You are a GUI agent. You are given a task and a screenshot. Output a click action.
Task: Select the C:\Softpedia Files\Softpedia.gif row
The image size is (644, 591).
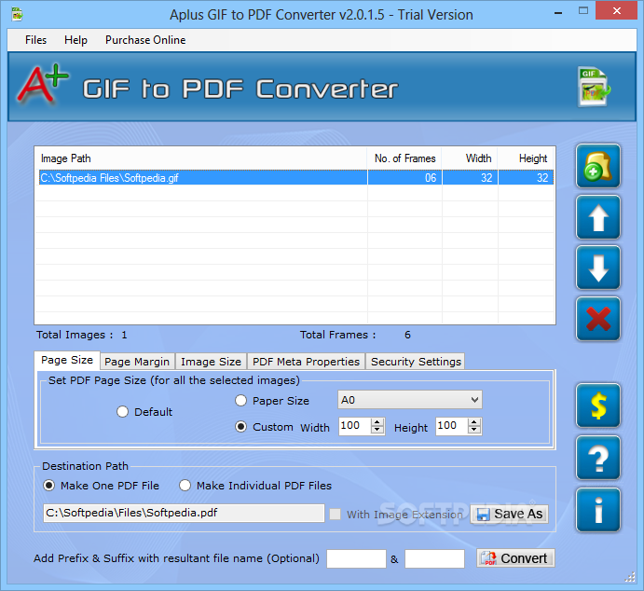(x=295, y=177)
